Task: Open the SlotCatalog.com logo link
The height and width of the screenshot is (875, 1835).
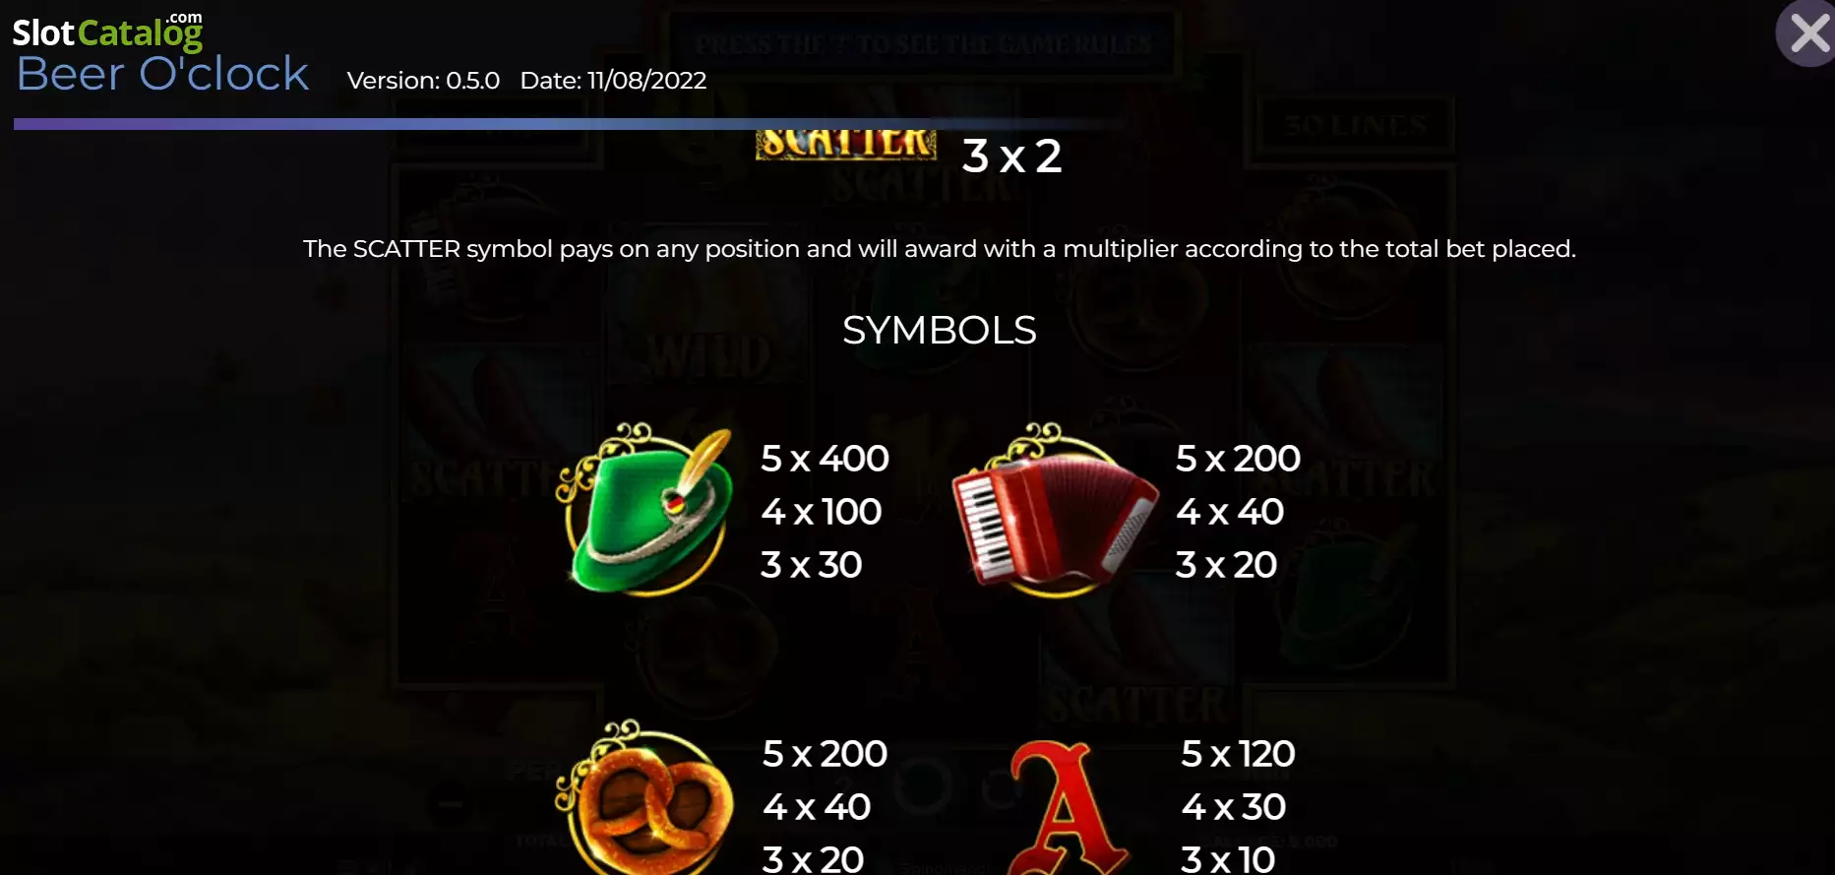Action: [x=107, y=31]
